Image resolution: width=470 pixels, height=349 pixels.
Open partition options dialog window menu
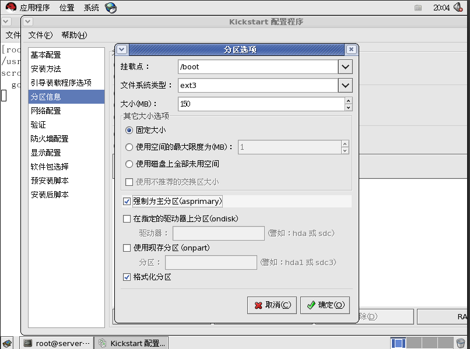point(122,50)
